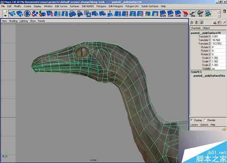Click the Translate Y value field
This screenshot has width=227, height=163.
pyautogui.click(x=219, y=40)
